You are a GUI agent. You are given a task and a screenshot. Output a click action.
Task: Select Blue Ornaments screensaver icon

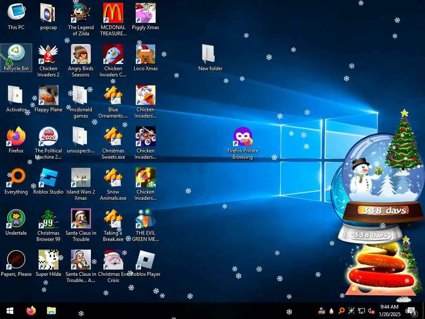tap(113, 102)
